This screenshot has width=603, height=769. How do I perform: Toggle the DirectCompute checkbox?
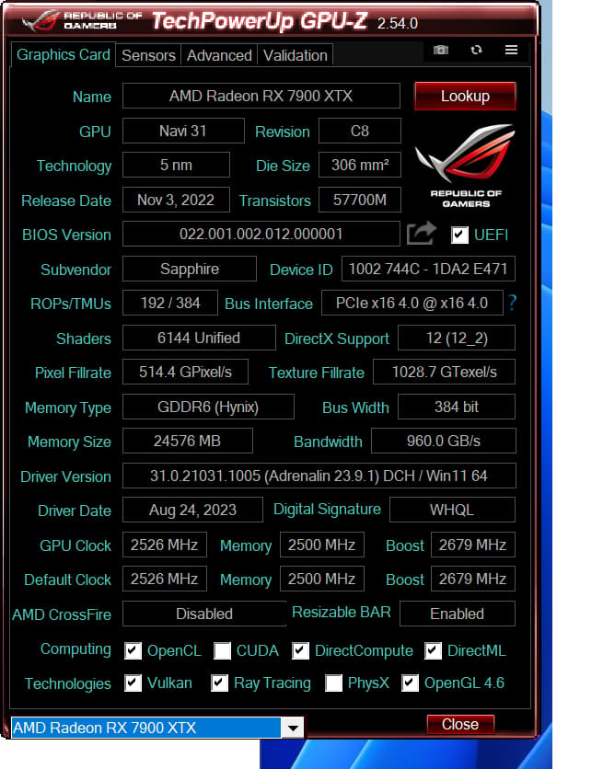click(300, 651)
